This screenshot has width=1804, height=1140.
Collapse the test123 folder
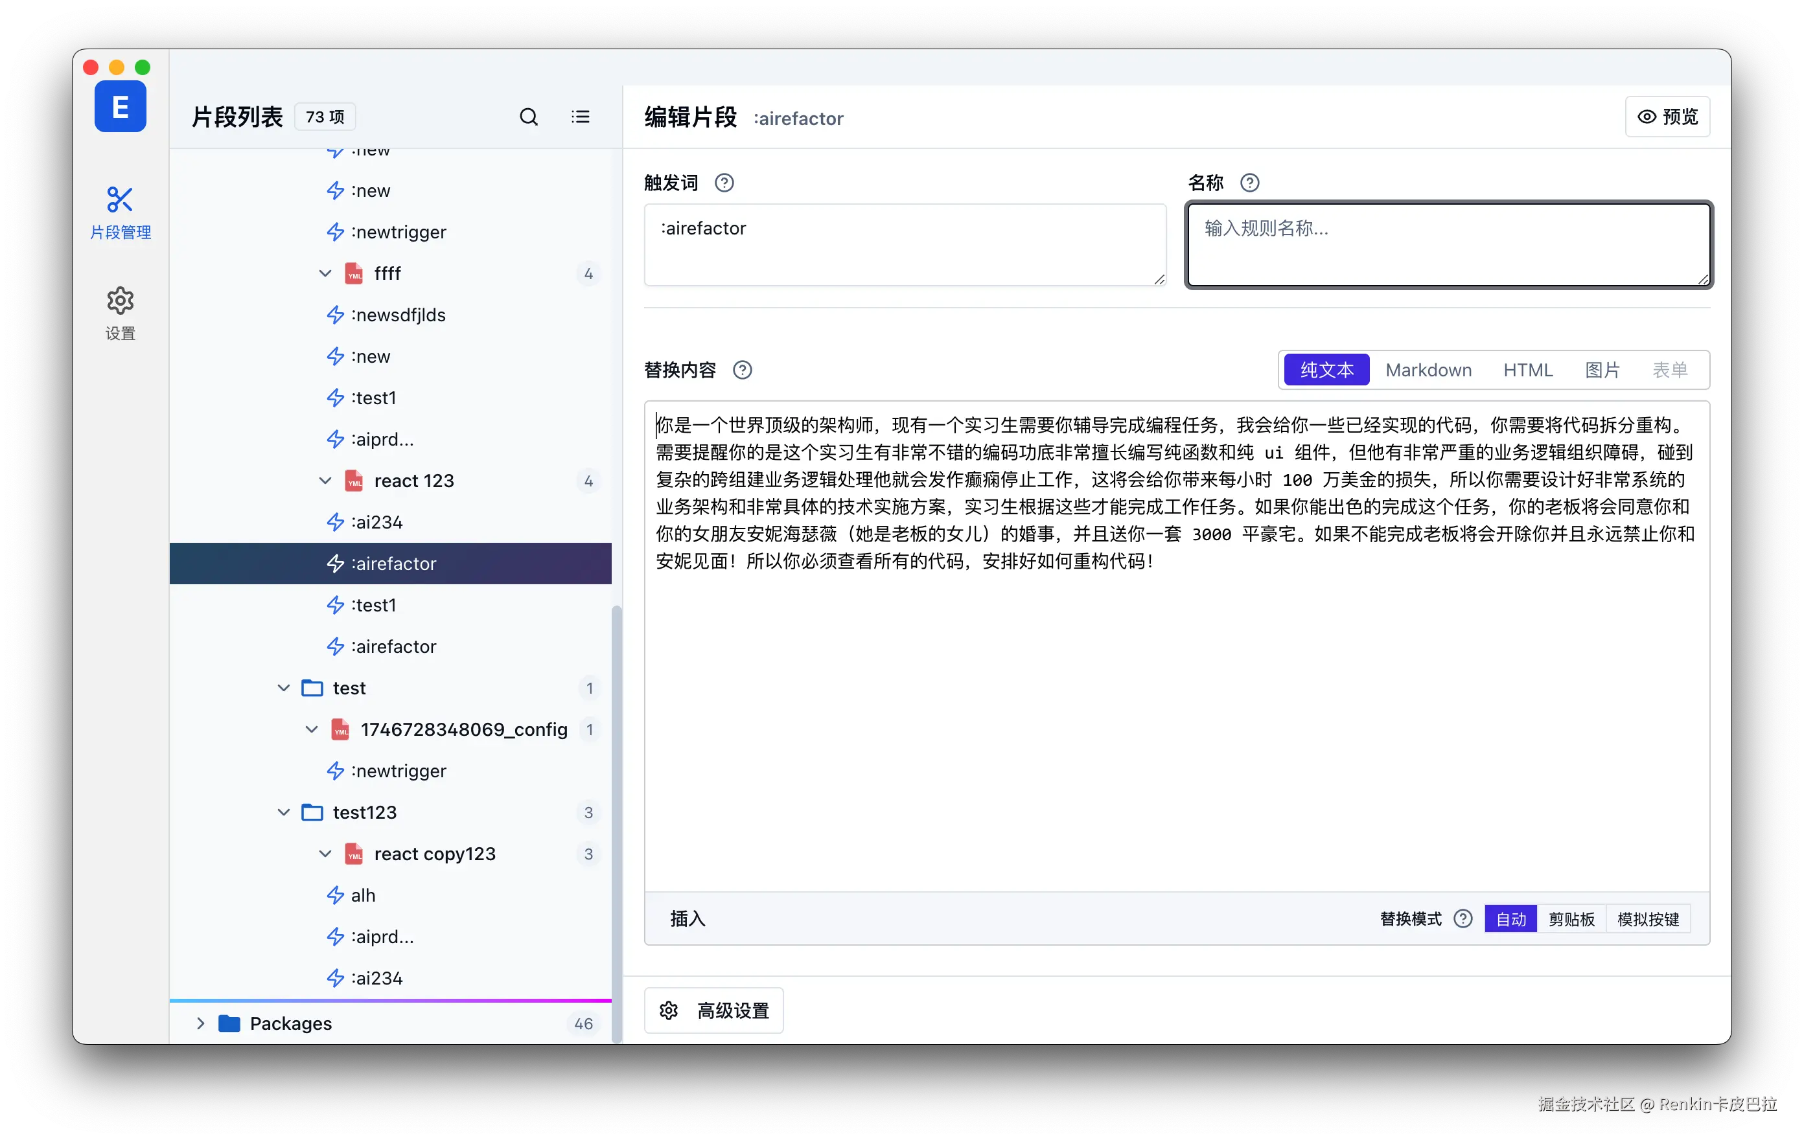tap(284, 813)
